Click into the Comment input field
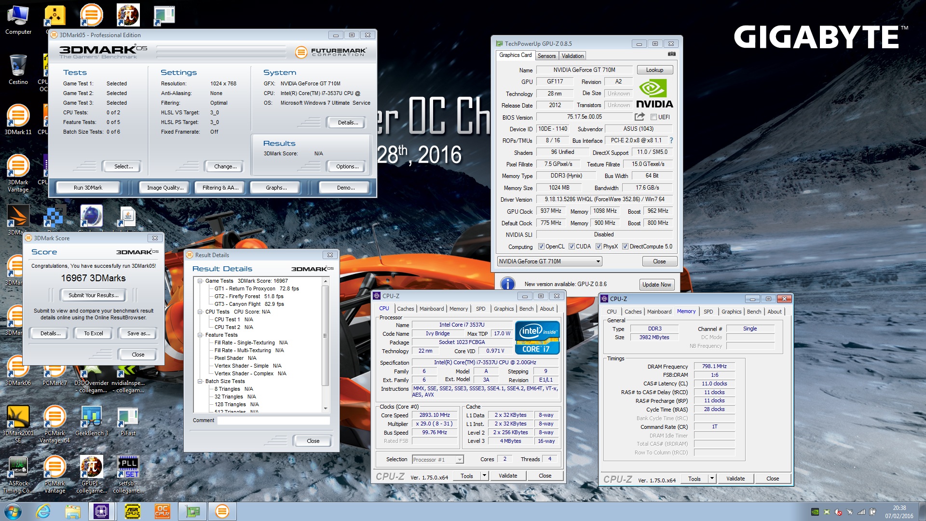The image size is (926, 521). click(x=273, y=420)
